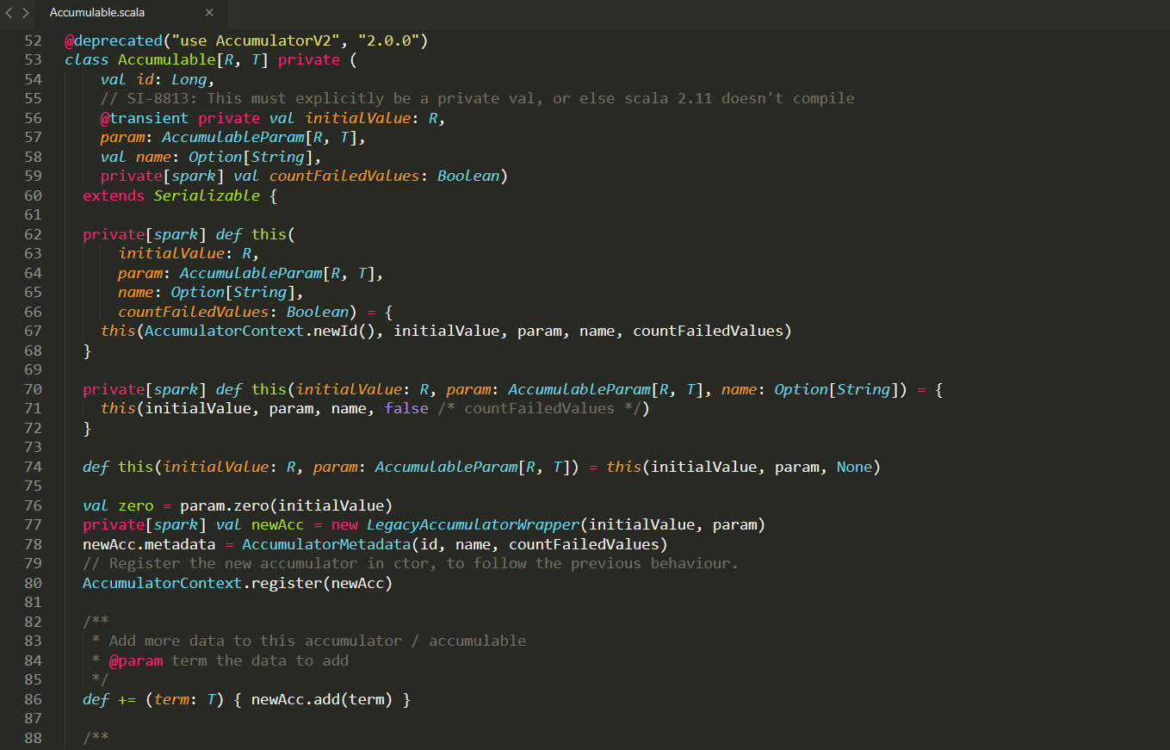Click the 'Serializable' trait name

click(x=207, y=195)
